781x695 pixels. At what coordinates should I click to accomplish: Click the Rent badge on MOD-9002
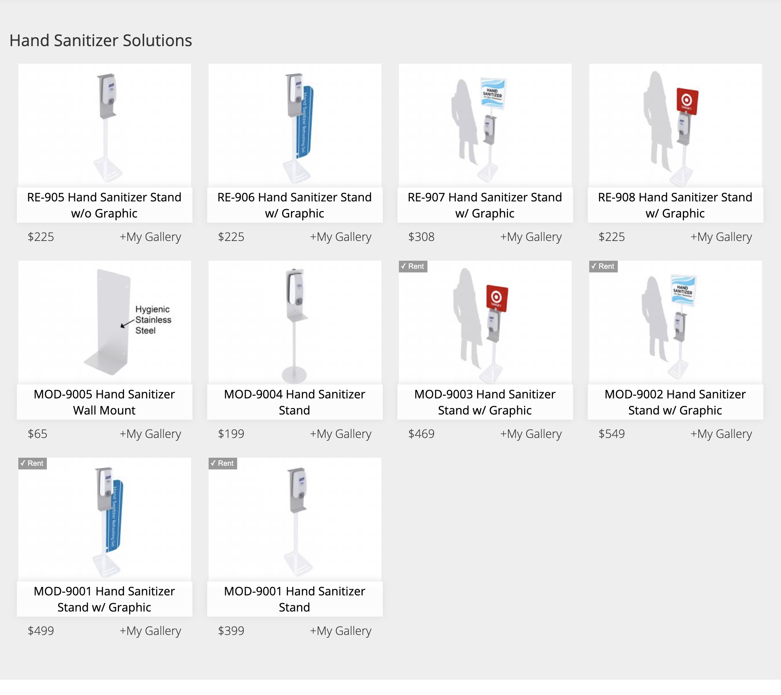pyautogui.click(x=603, y=267)
